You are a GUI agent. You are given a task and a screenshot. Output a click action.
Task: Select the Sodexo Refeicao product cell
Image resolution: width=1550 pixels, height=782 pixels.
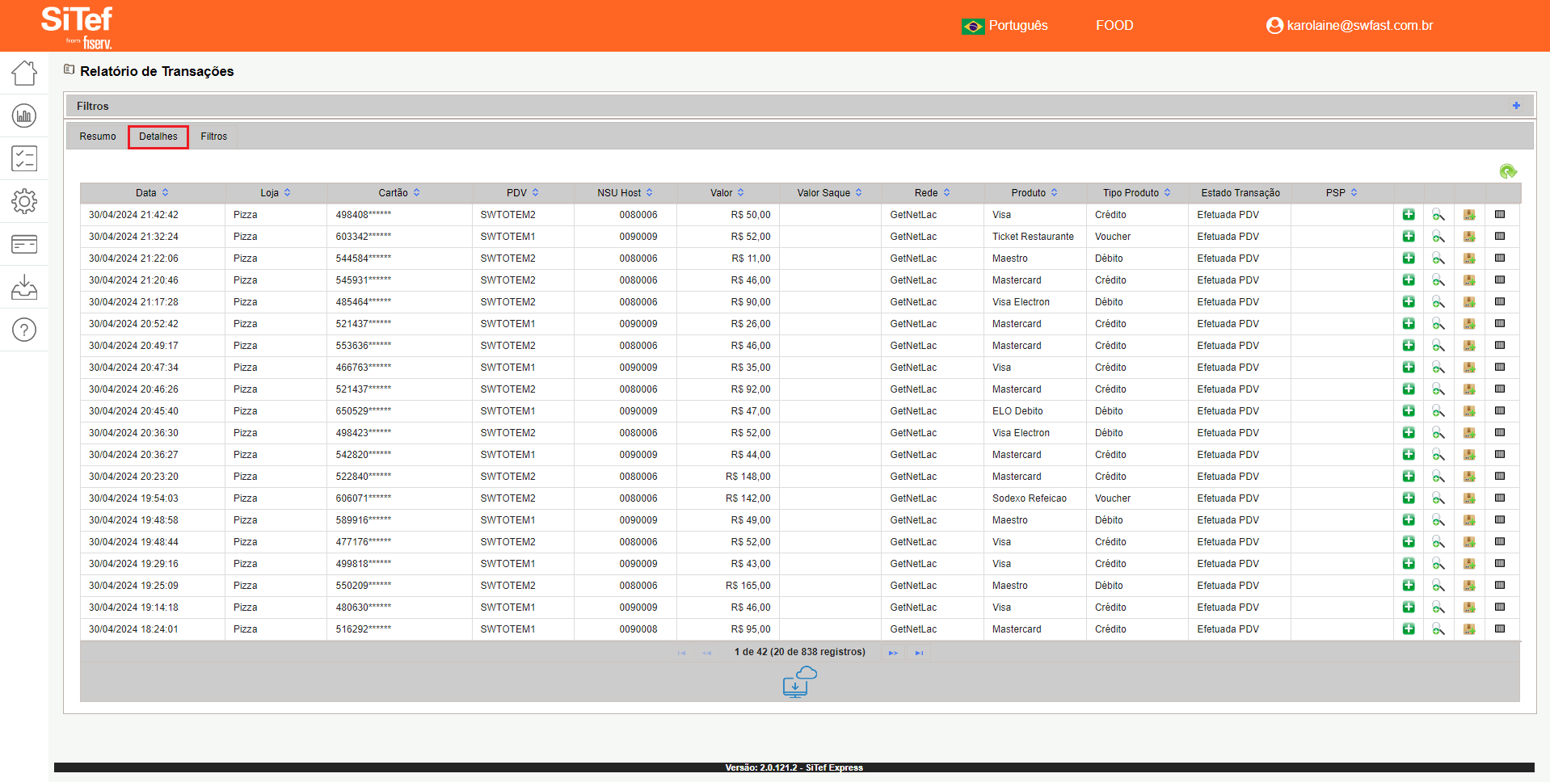[x=1035, y=498]
